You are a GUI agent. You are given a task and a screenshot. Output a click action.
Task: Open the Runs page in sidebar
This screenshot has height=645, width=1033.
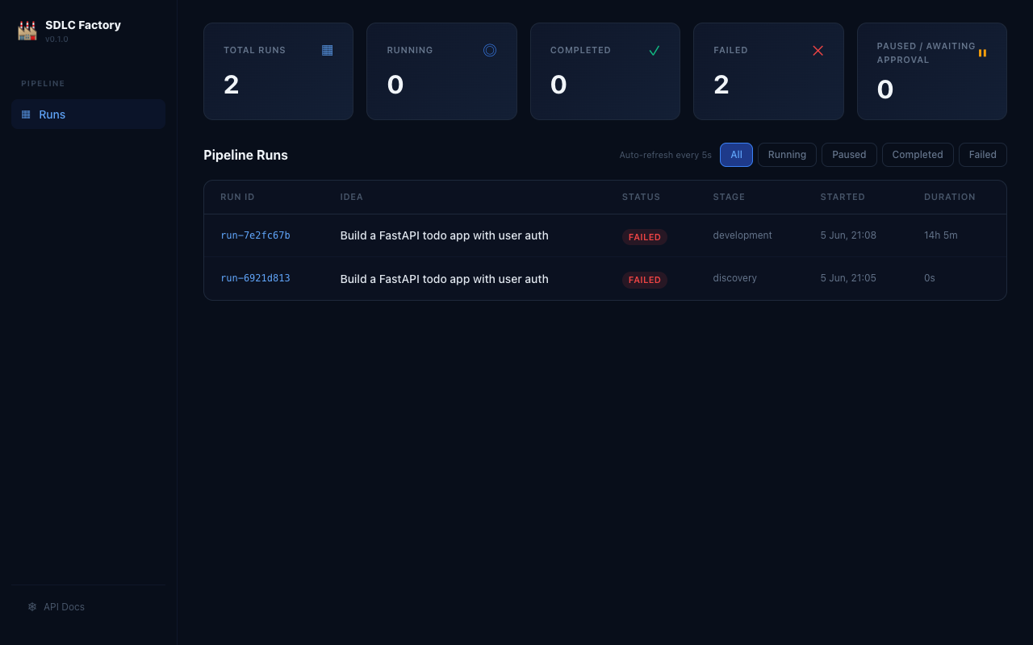point(89,114)
